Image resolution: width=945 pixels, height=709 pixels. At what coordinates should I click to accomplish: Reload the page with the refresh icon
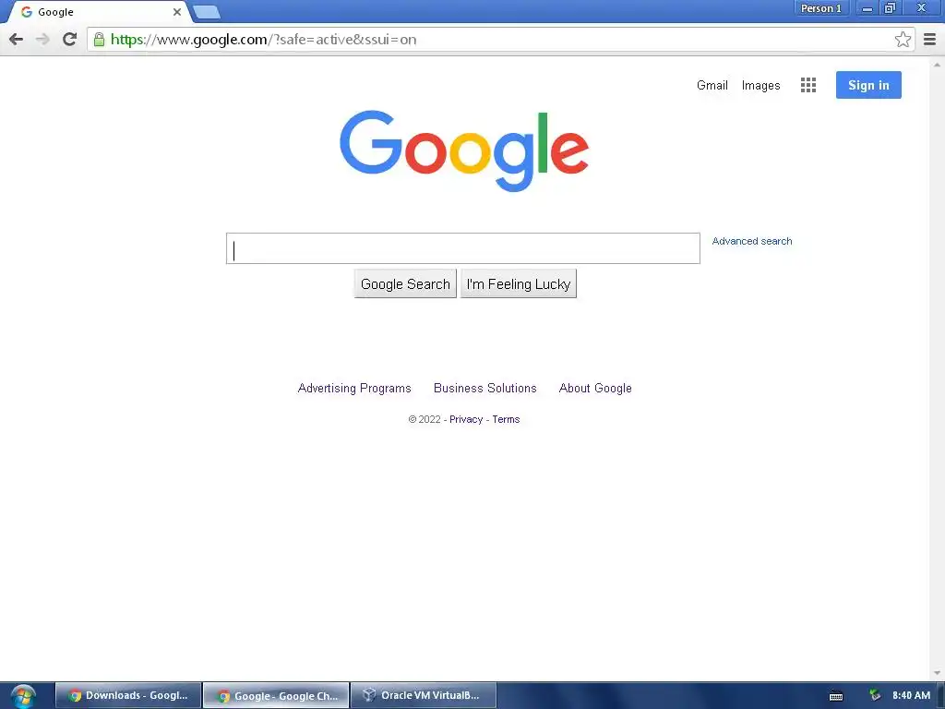click(x=69, y=40)
